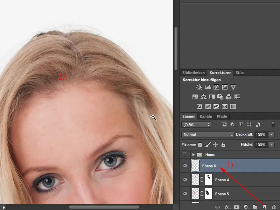Add a Channel Mixer adjustment
Viewport: 280px width, 210px height.
coord(229,97)
